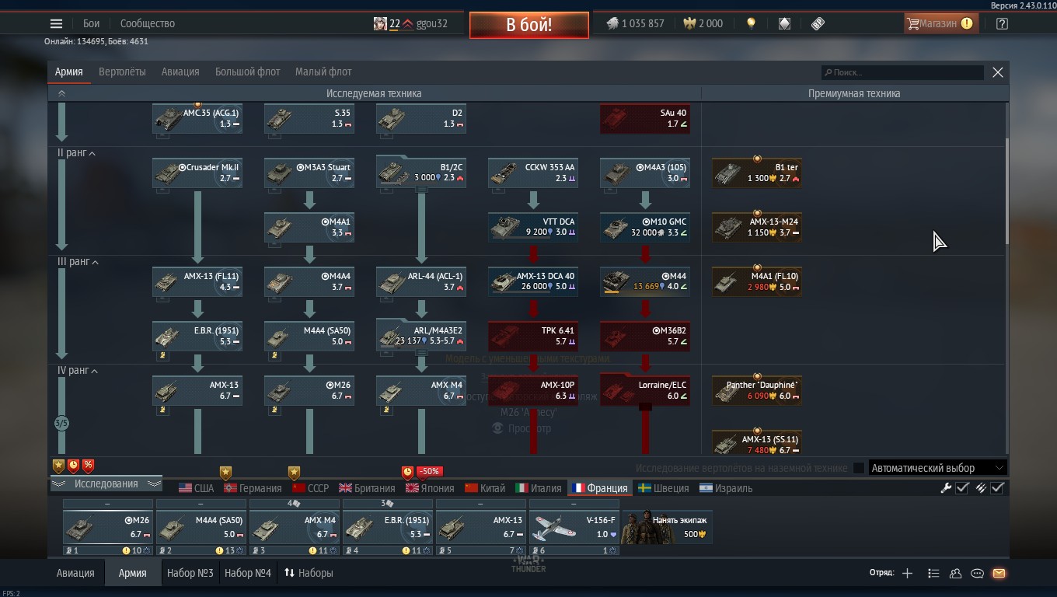Select Британия nation

click(367, 488)
